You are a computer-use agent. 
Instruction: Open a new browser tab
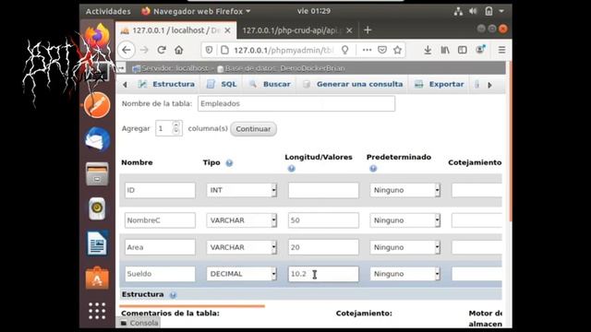(368, 30)
